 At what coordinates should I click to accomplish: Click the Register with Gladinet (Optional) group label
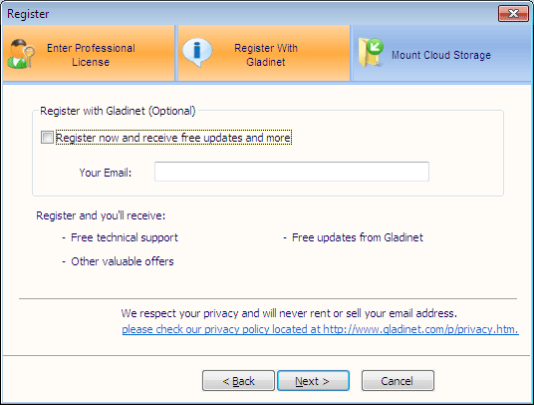pyautogui.click(x=118, y=111)
